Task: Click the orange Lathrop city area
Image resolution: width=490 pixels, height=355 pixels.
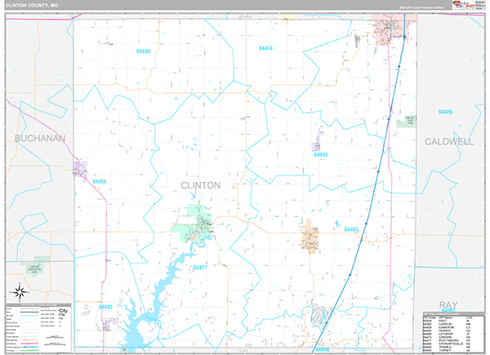Action: [x=310, y=237]
